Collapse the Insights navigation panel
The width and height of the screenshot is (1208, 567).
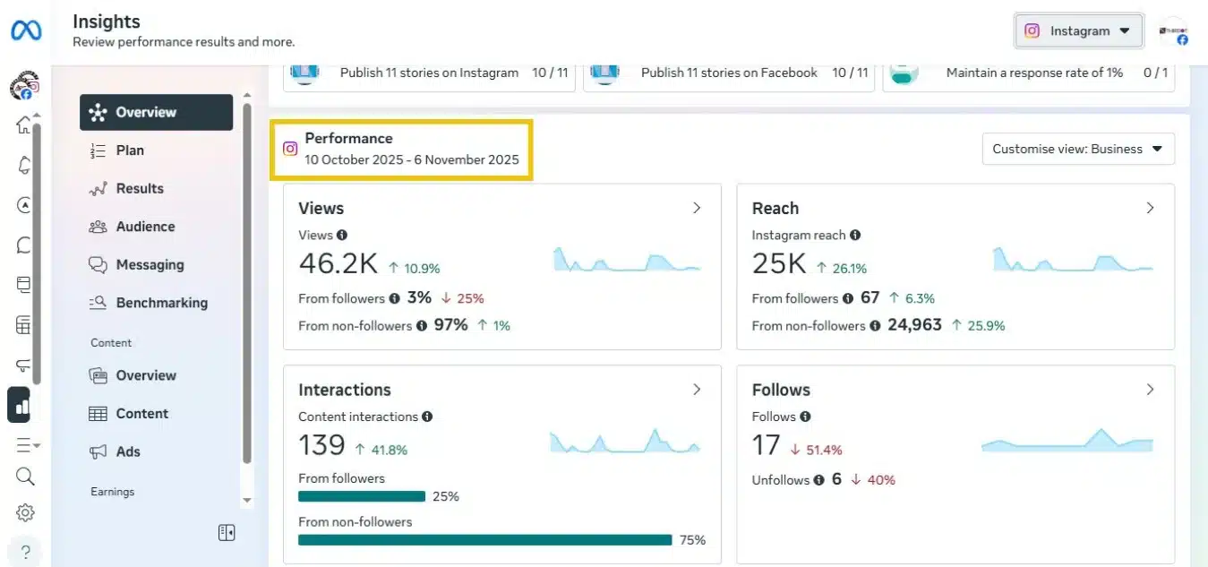(x=227, y=533)
